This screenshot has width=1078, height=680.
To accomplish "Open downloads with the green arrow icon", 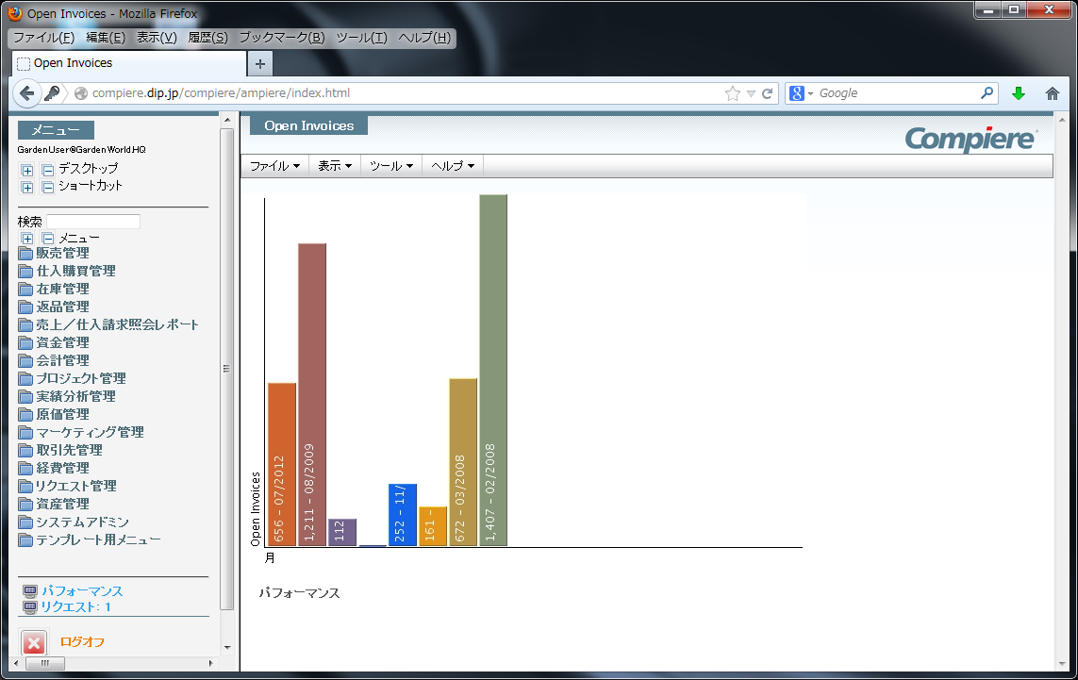I will tap(1019, 93).
